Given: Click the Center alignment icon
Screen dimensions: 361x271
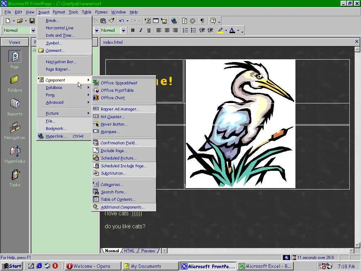Looking at the screenshot, I should pyautogui.click(x=167, y=30).
